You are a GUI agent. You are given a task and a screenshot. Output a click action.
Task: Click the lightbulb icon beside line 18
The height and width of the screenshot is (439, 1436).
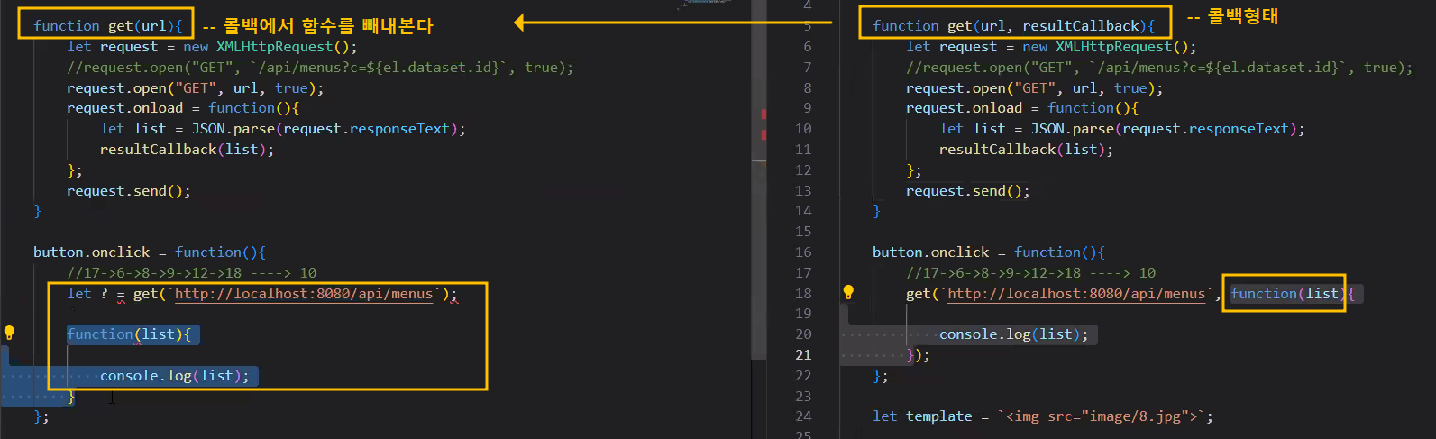pyautogui.click(x=848, y=292)
